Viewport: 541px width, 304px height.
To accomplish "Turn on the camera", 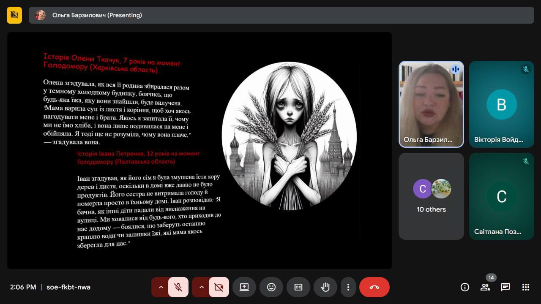I will click(x=219, y=287).
